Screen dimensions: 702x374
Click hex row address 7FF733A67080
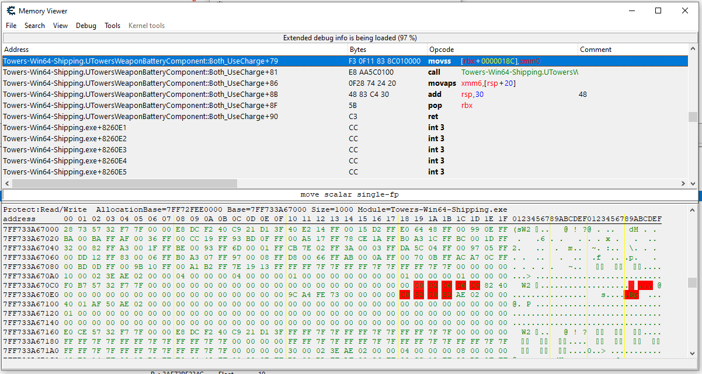tap(31, 267)
